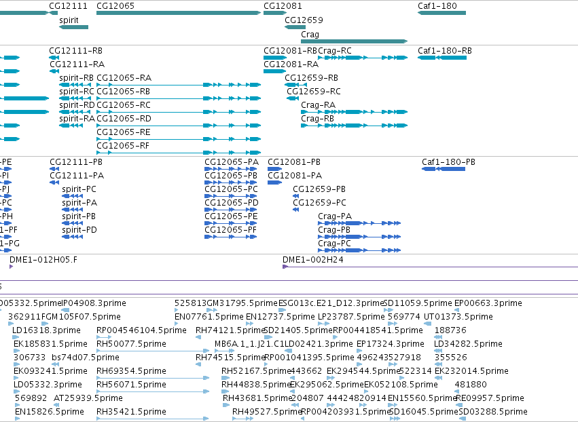Select the CG12081-RA transcript
578x422 pixels.
coord(291,64)
